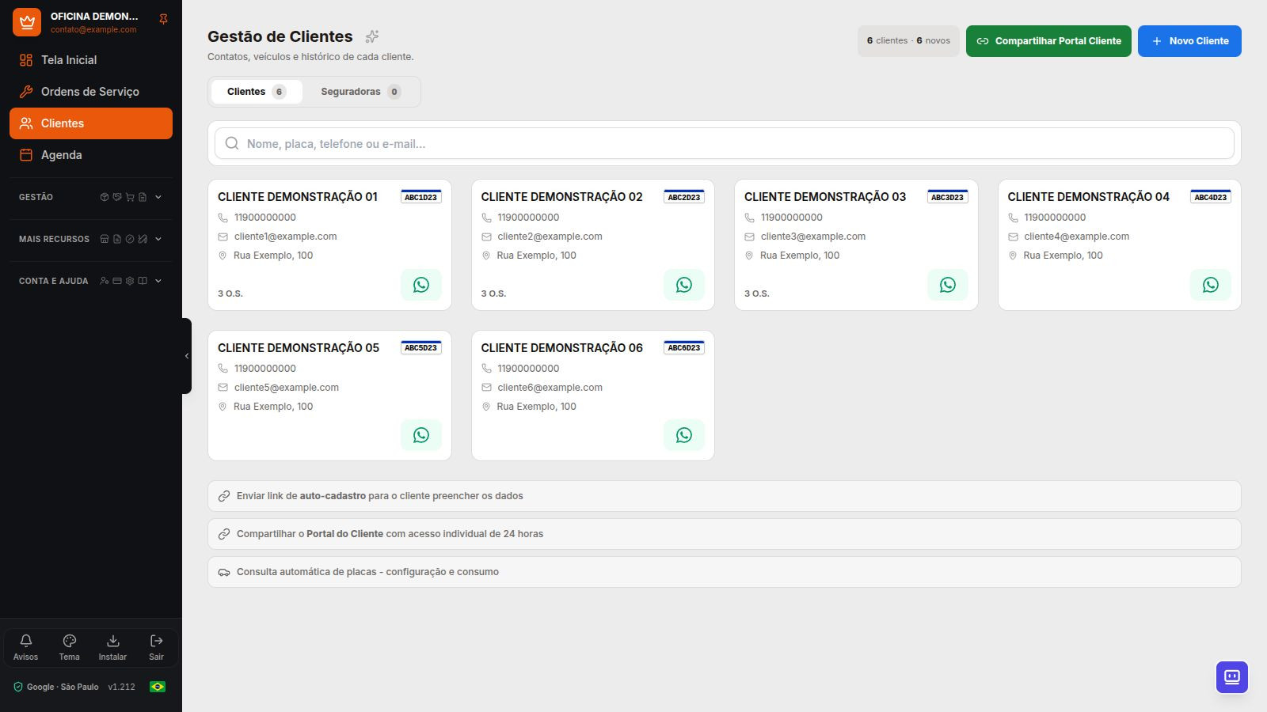The image size is (1267, 712).
Task: Open WhatsApp for Cliente Demonstração 02
Action: [x=684, y=285]
